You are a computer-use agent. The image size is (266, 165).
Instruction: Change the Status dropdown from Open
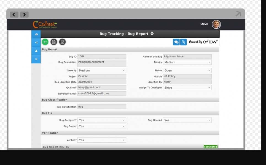click(x=187, y=71)
